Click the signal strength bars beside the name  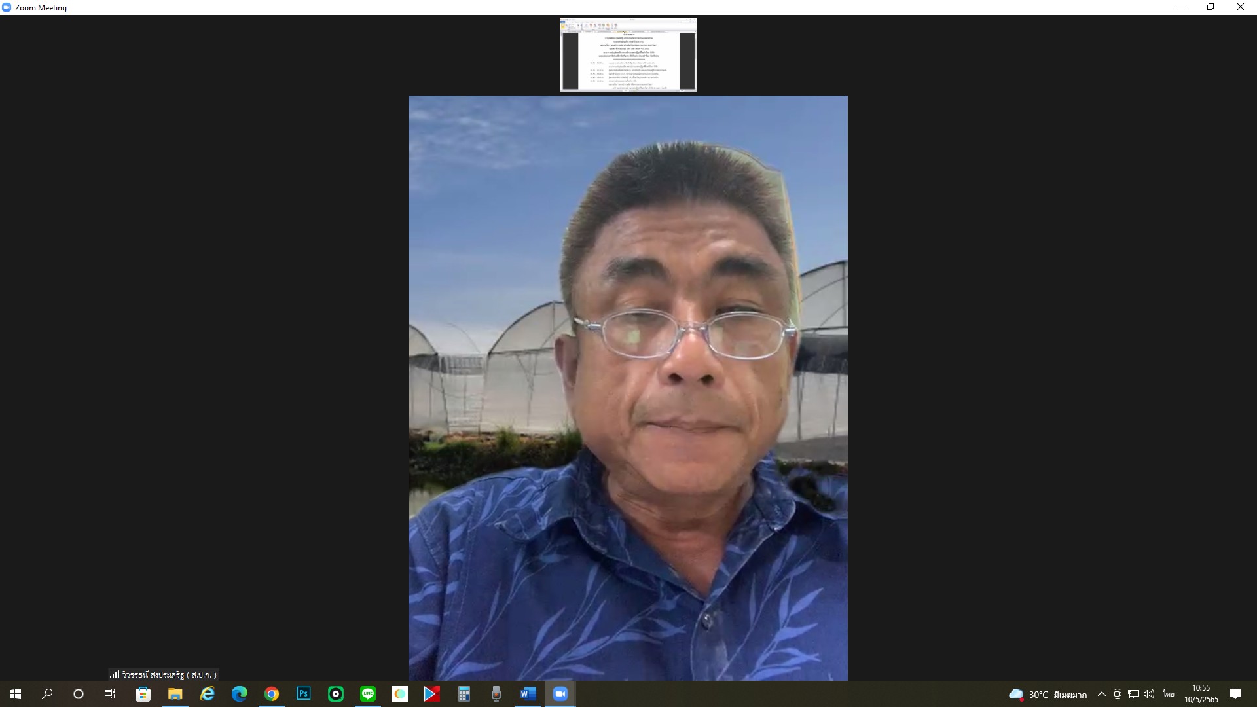(x=115, y=674)
